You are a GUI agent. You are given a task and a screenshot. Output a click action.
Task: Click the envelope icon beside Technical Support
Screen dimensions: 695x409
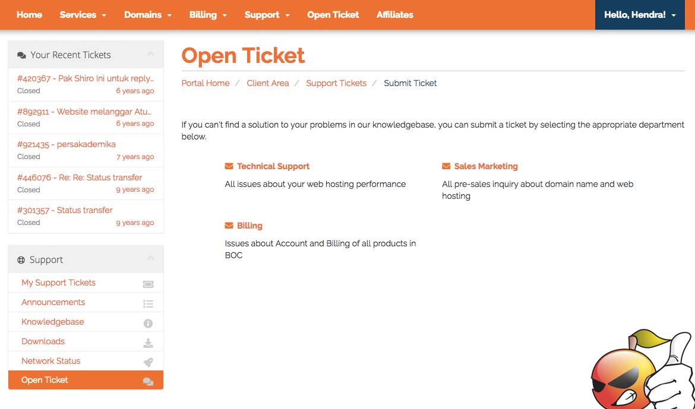(229, 166)
